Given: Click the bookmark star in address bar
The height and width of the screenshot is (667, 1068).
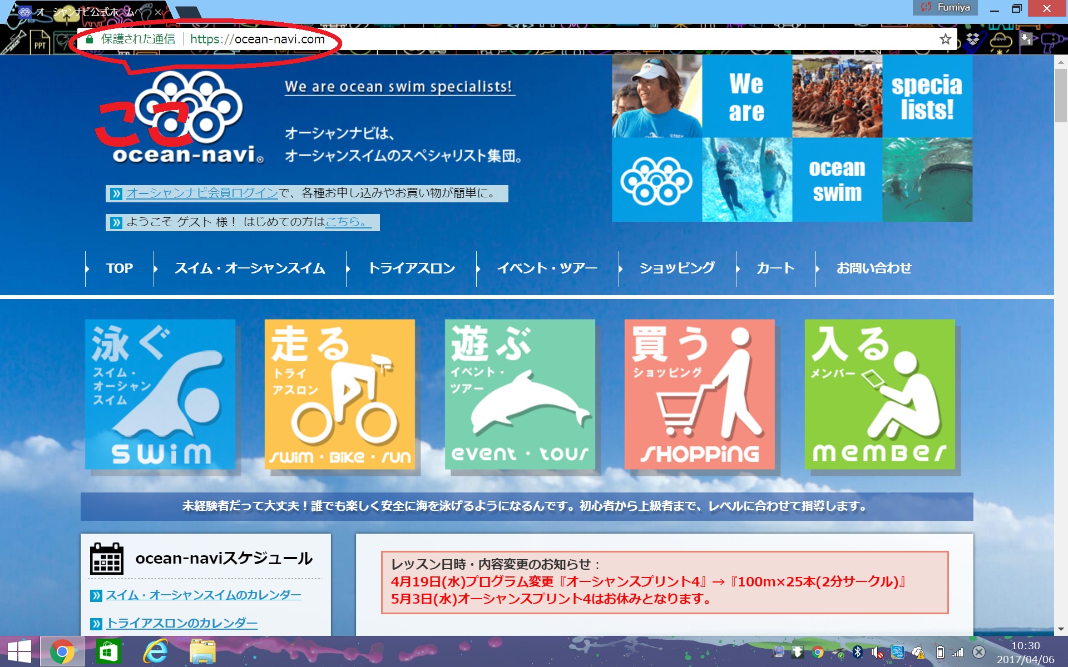Looking at the screenshot, I should tap(945, 39).
